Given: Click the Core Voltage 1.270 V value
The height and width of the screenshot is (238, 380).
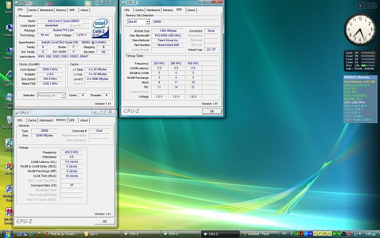Looking at the screenshot, I should pyautogui.click(x=81, y=35).
